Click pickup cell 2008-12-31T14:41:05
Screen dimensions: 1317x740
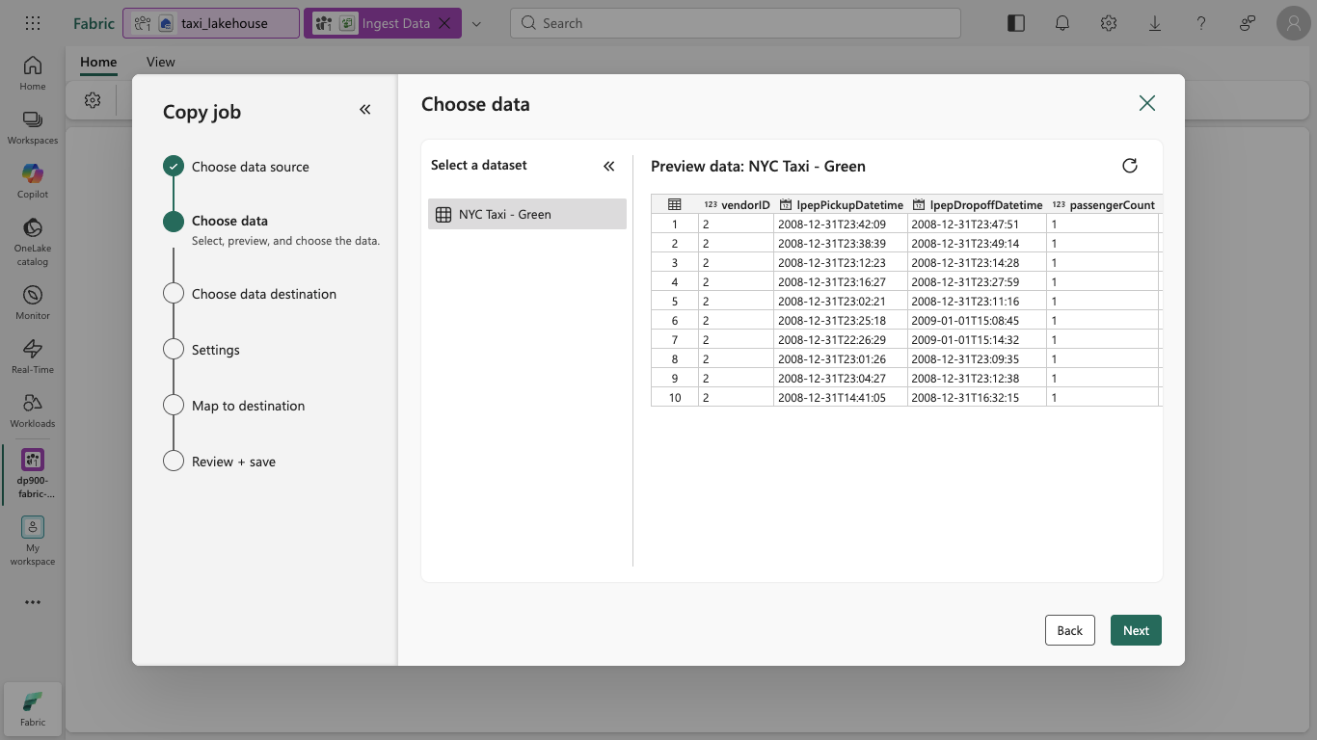(x=841, y=397)
